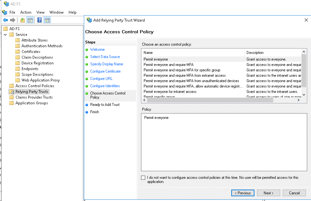Click the policy list scroll down arrow
311x201 pixels.
pos(304,95)
